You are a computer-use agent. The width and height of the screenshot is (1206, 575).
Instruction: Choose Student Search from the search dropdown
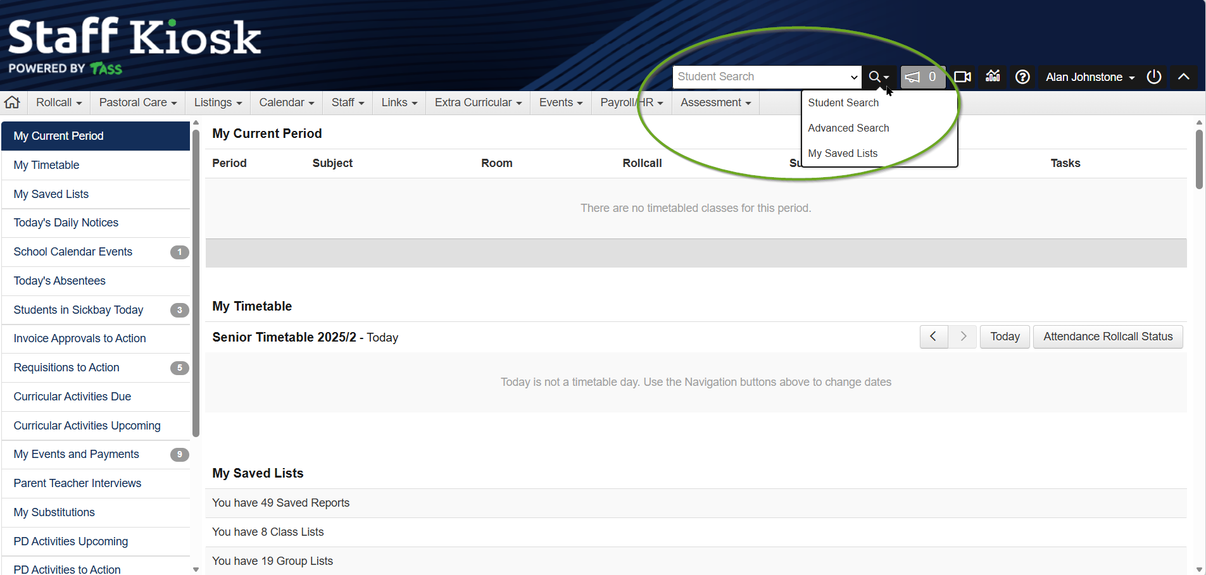[879, 102]
